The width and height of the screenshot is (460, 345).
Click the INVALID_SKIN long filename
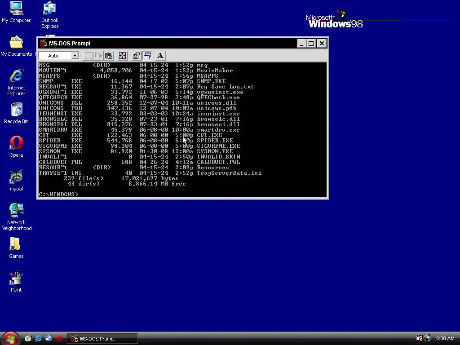click(218, 157)
